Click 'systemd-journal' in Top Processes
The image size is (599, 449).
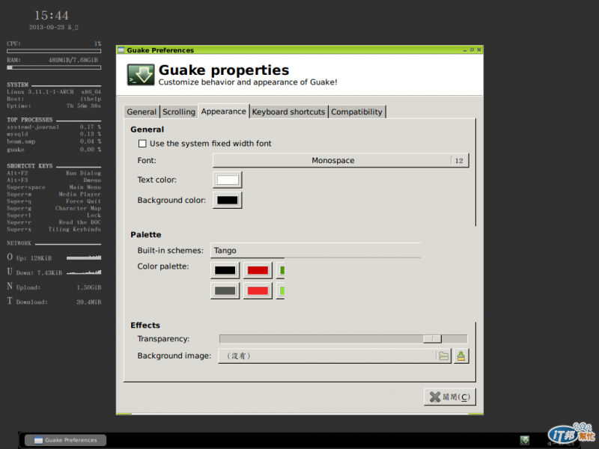33,127
